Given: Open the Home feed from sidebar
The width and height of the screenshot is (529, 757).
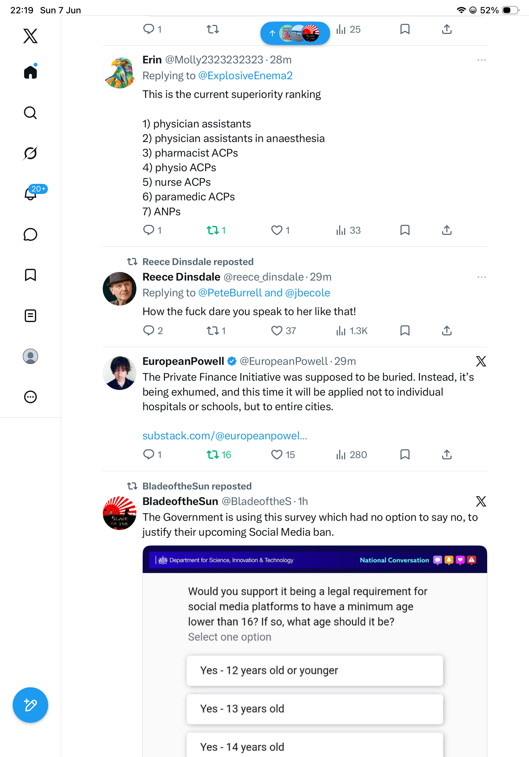Looking at the screenshot, I should coord(30,72).
